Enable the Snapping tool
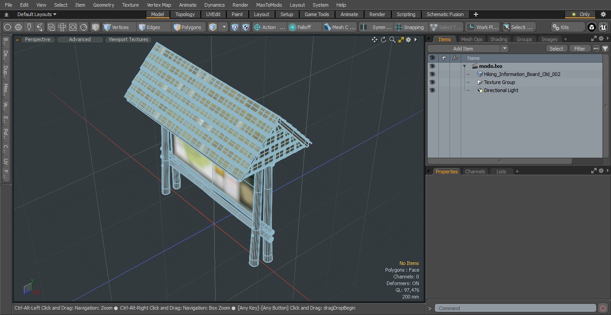Image resolution: width=611 pixels, height=315 pixels. pos(410,27)
